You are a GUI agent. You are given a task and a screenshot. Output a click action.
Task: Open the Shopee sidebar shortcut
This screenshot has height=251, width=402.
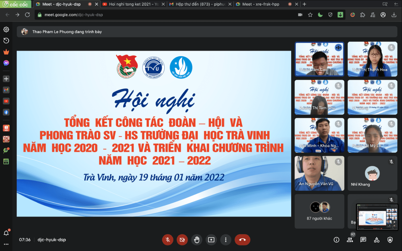6,128
